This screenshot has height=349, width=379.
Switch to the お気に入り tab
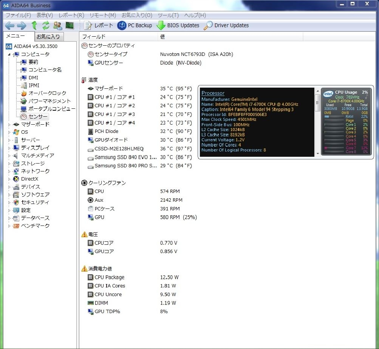48,37
